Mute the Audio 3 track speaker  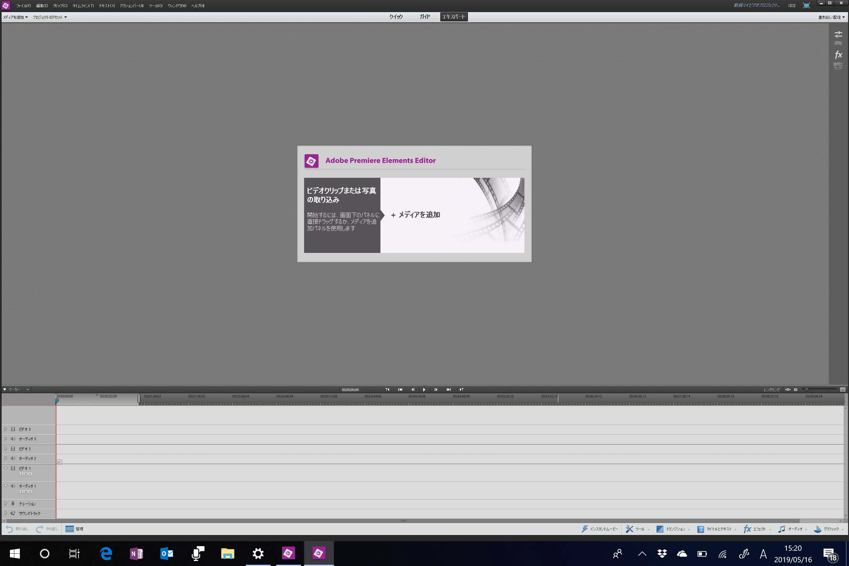pyautogui.click(x=13, y=438)
